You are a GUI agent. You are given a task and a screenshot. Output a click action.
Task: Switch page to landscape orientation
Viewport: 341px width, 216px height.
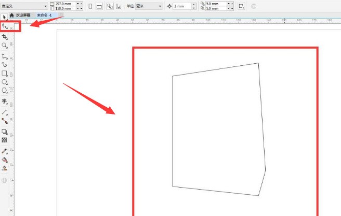99,6
